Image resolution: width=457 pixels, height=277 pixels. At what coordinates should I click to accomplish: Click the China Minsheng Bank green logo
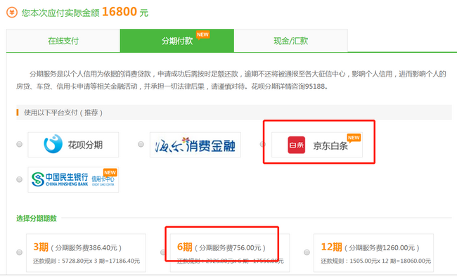point(37,179)
